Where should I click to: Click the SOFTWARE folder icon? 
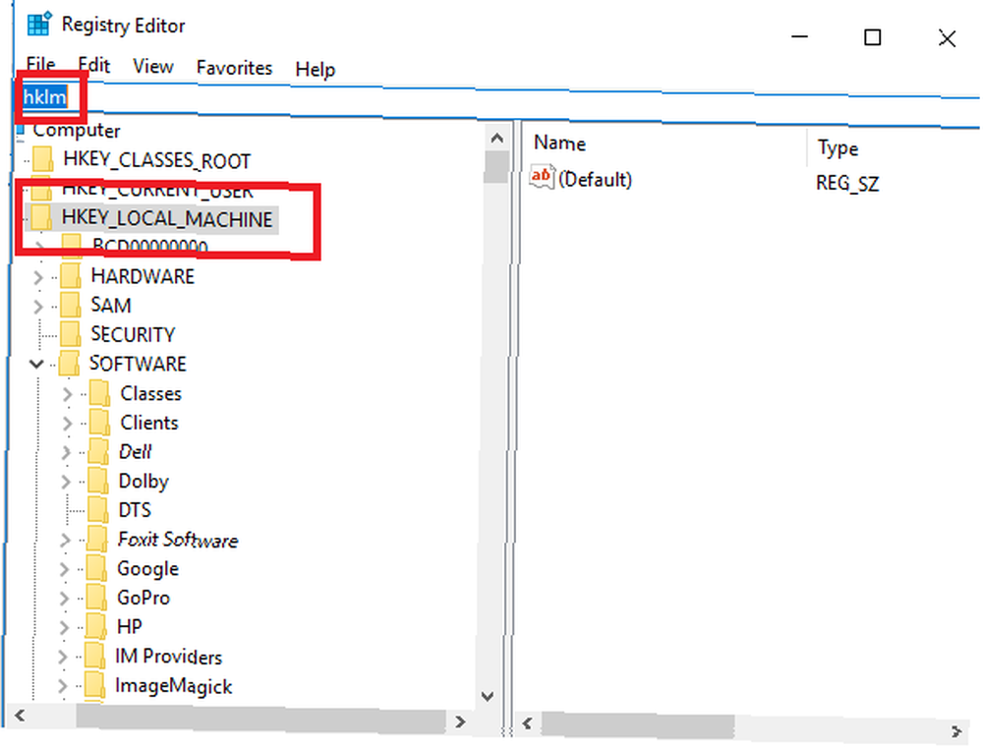[69, 363]
